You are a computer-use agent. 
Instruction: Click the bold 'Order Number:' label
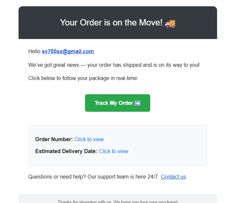click(54, 139)
